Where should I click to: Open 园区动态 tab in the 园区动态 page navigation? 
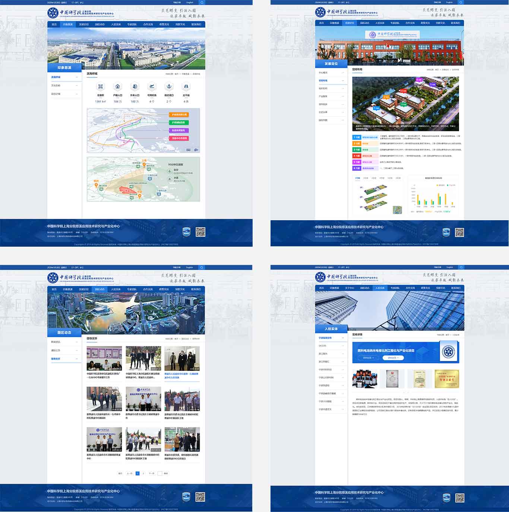[x=99, y=289]
